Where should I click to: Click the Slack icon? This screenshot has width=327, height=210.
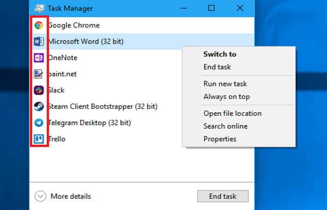click(39, 90)
